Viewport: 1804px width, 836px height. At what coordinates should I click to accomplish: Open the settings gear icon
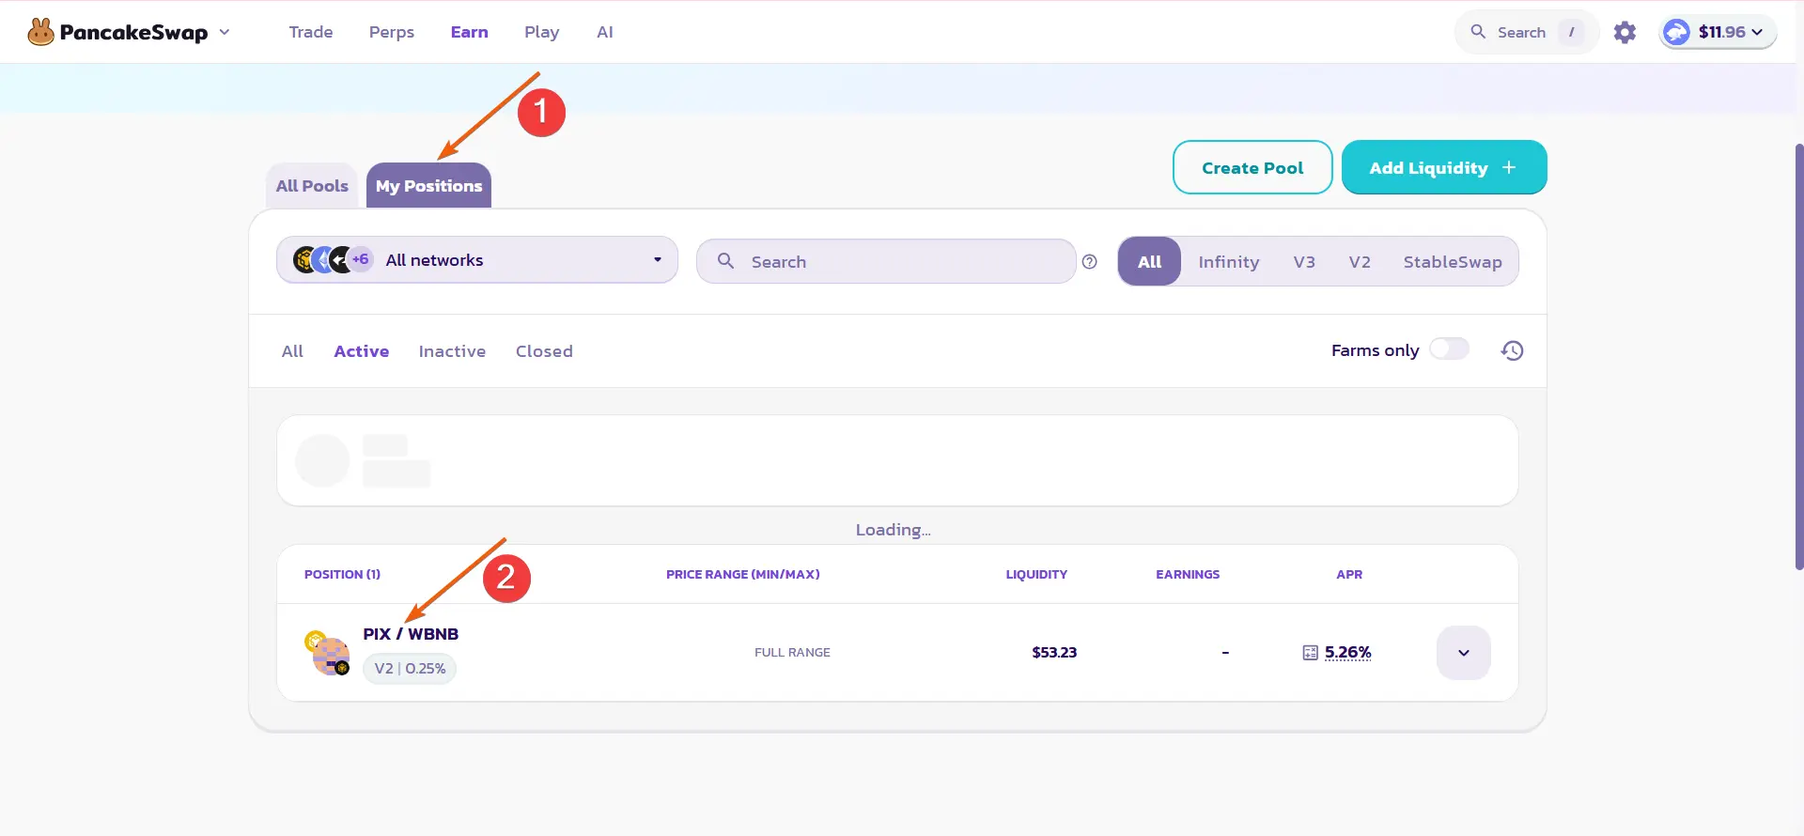1625,32
